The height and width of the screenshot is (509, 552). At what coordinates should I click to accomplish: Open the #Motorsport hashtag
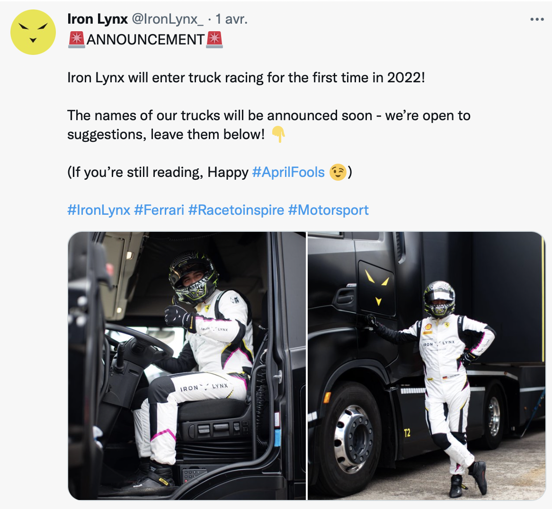pyautogui.click(x=328, y=210)
